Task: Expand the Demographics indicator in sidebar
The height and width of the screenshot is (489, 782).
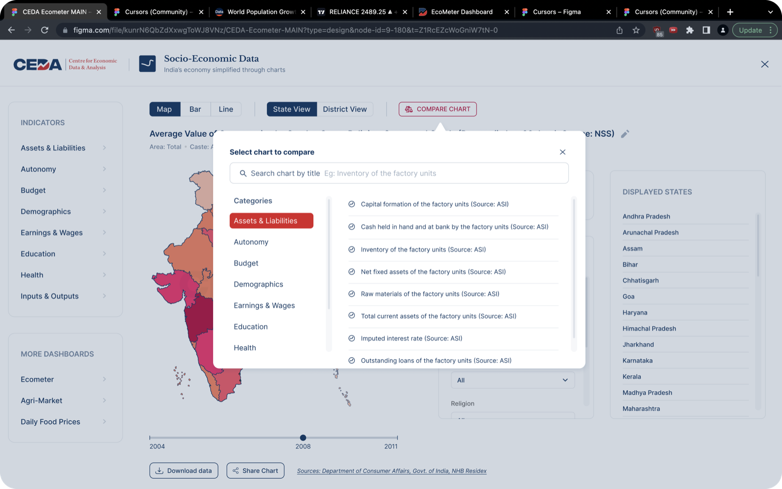Action: point(64,212)
